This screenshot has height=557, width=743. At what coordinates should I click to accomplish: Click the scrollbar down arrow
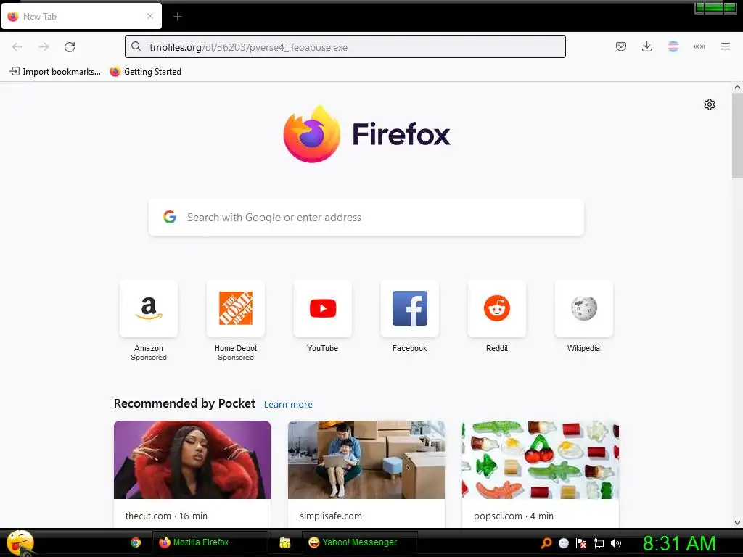737,523
